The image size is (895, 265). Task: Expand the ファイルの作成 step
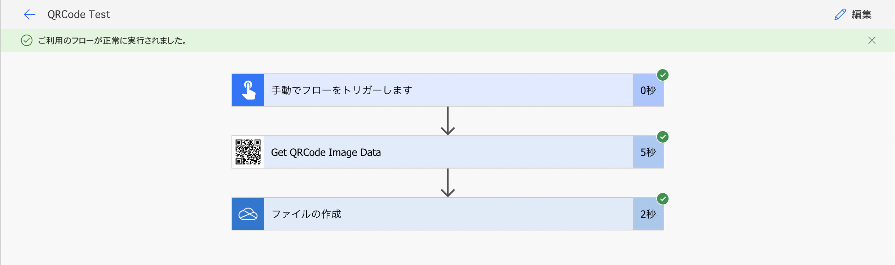point(448,214)
